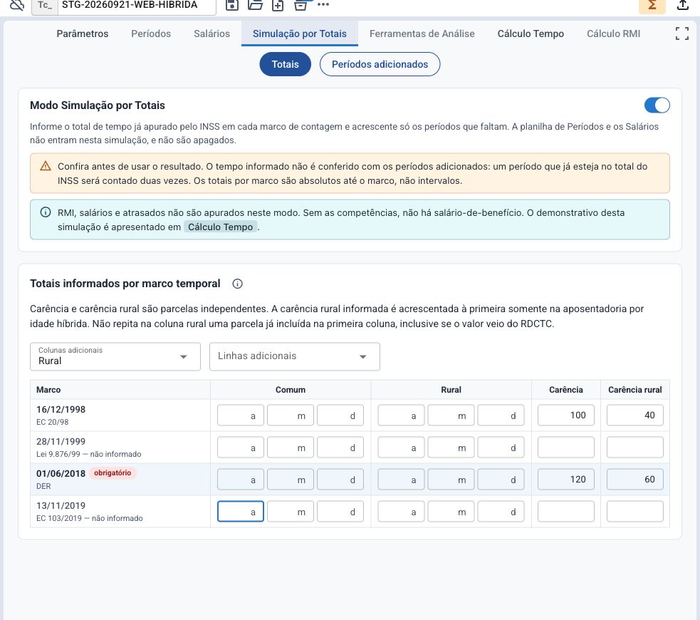Click Carência rural field showing 60
The height and width of the screenshot is (620, 700).
(x=634, y=480)
